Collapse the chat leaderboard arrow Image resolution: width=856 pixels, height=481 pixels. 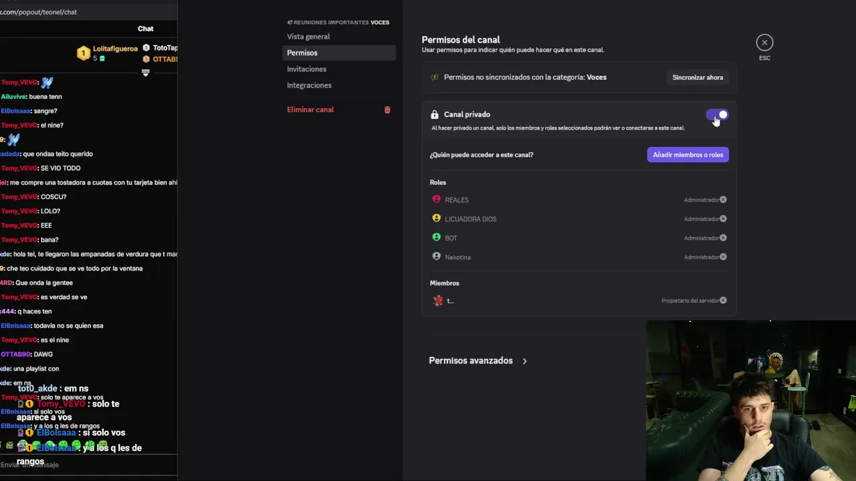[x=145, y=73]
